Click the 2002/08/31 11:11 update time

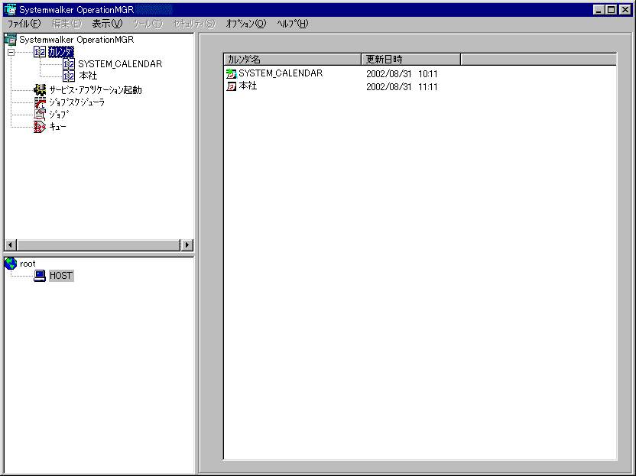click(x=402, y=87)
